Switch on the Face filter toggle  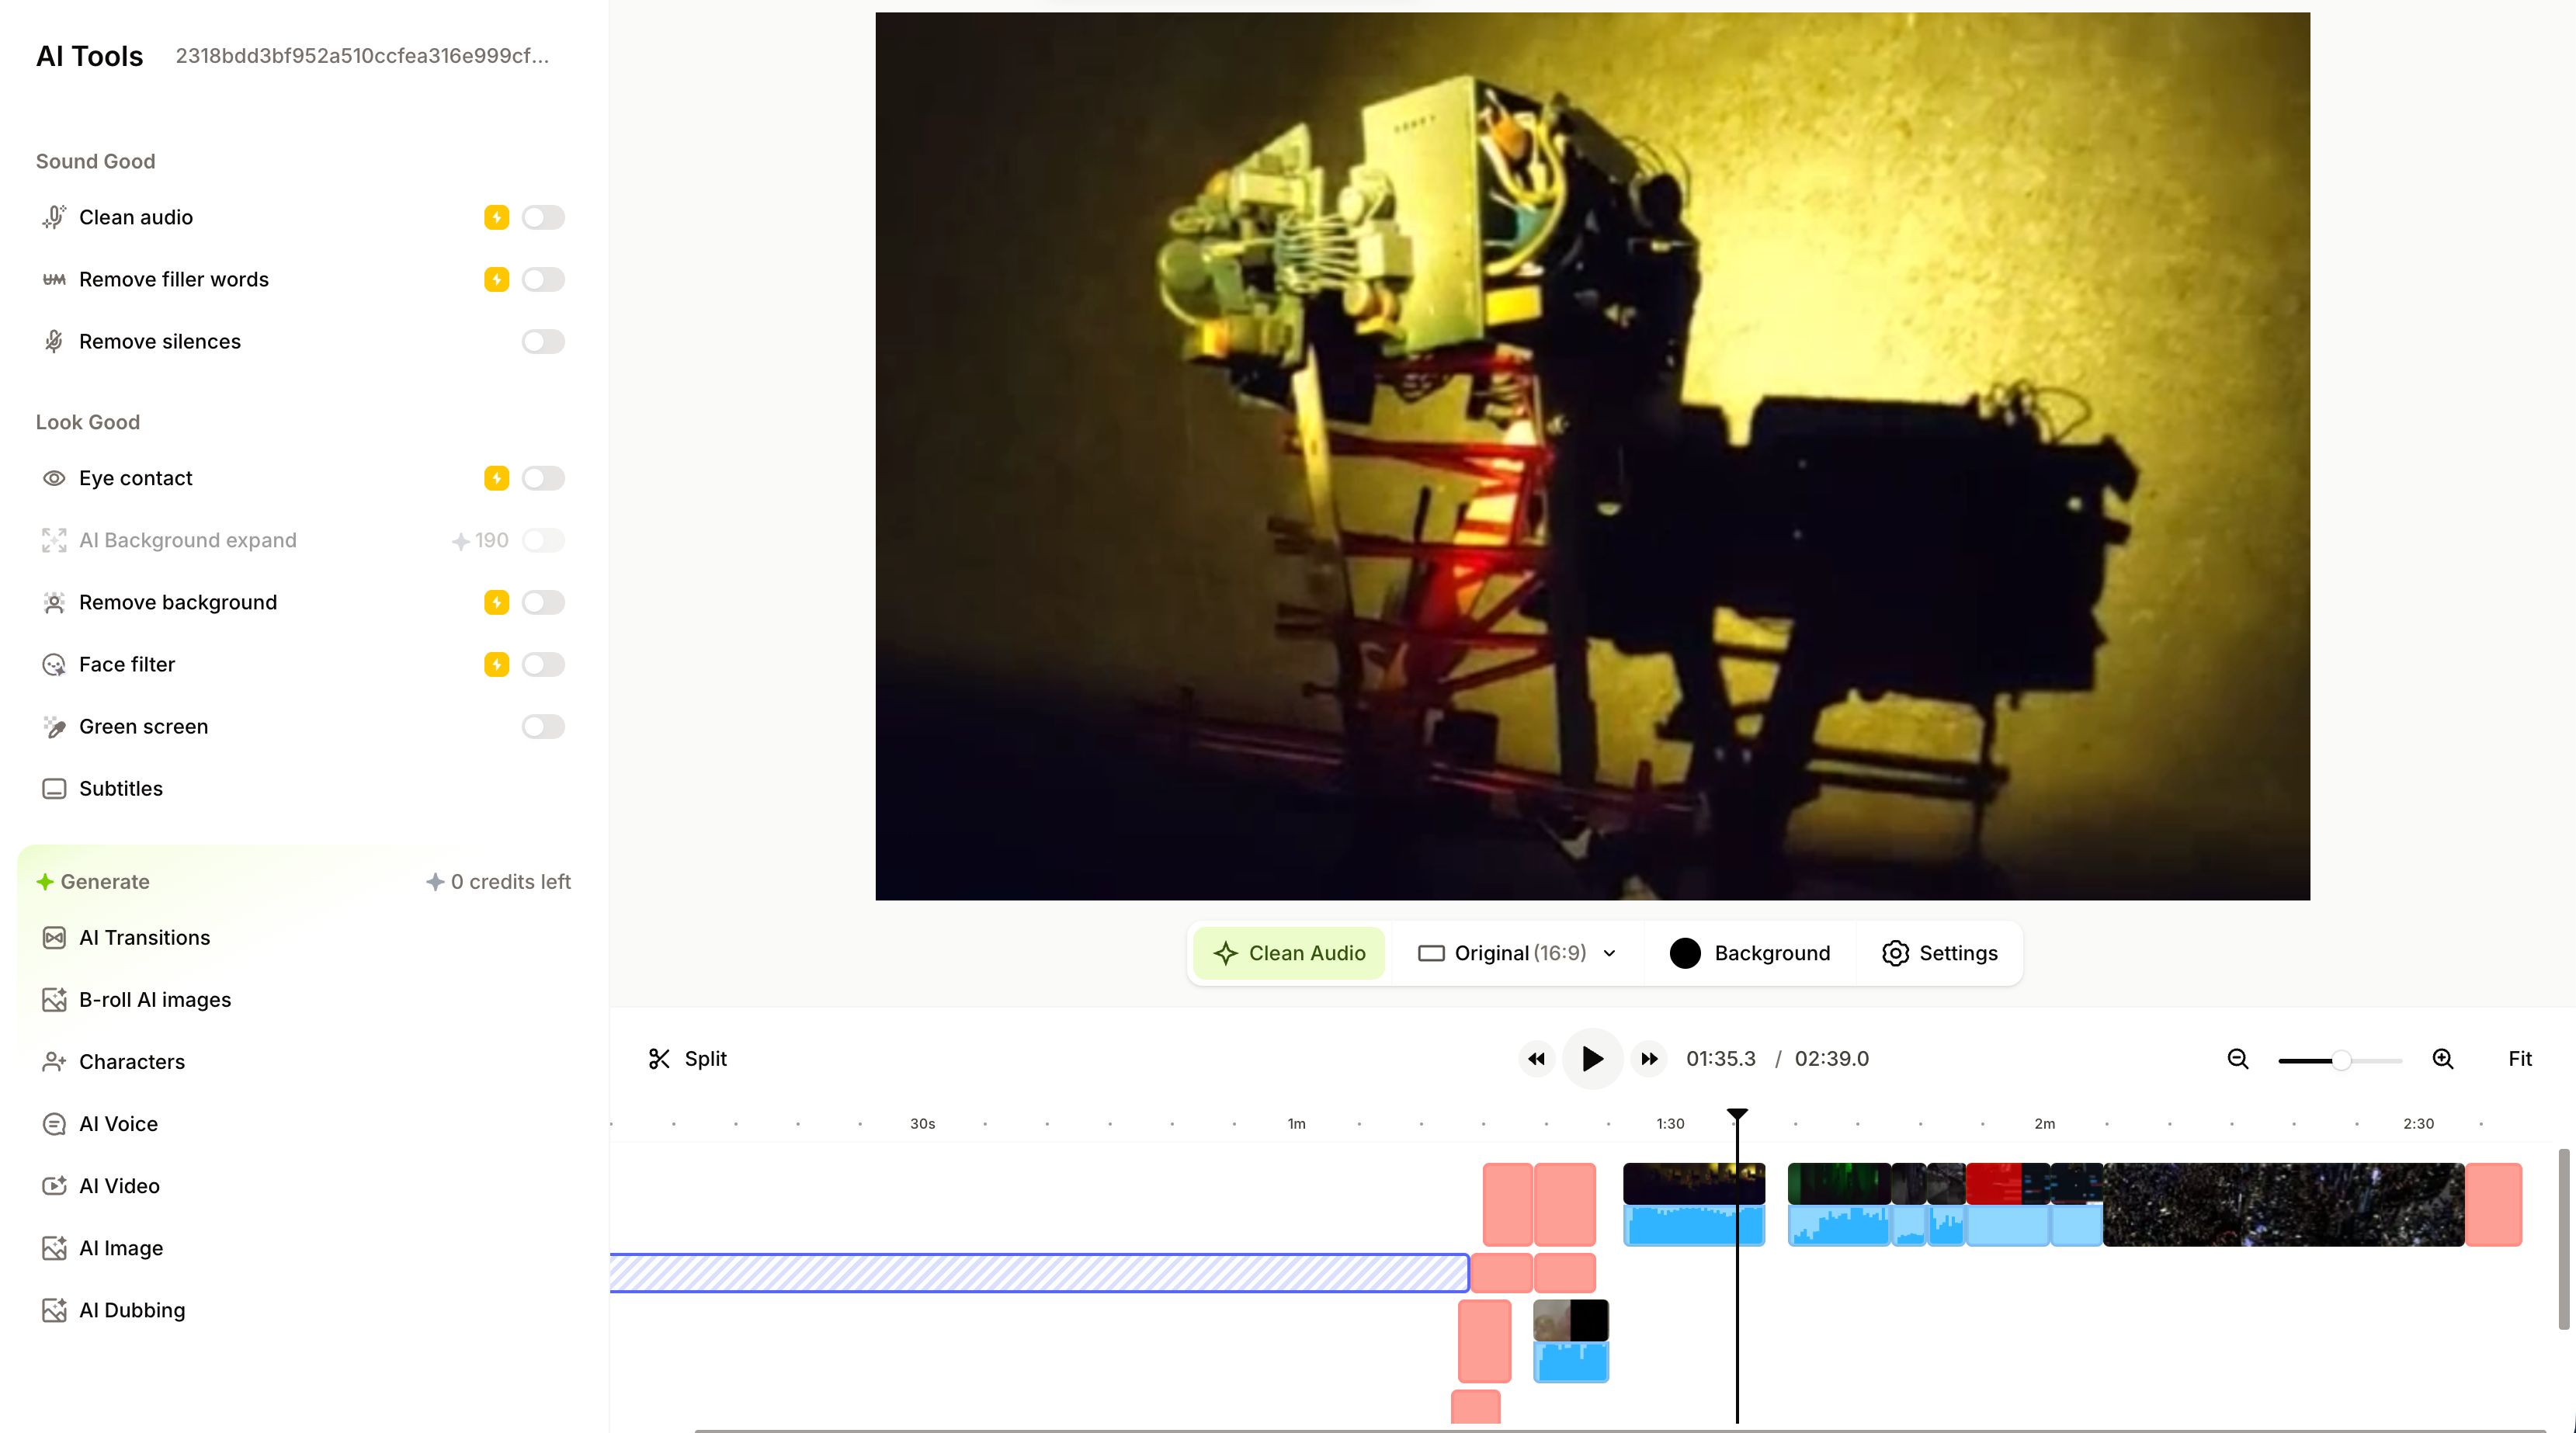click(x=543, y=664)
